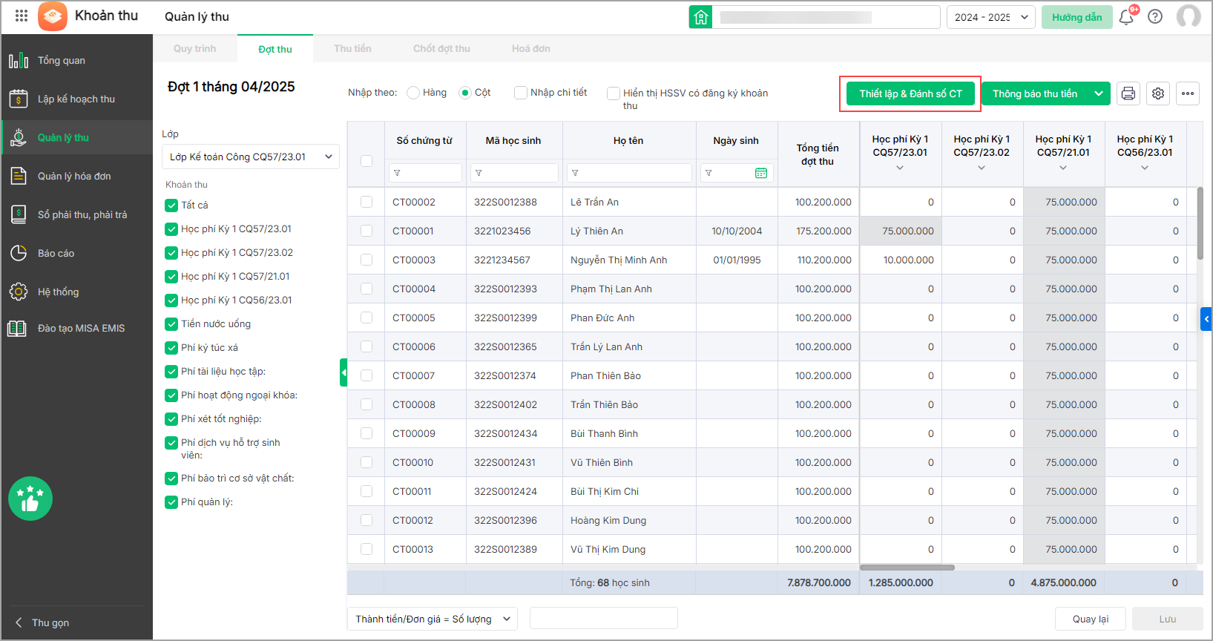The image size is (1213, 641).
Task: Click the Thiết lập & Đánh số CT button
Action: (910, 93)
